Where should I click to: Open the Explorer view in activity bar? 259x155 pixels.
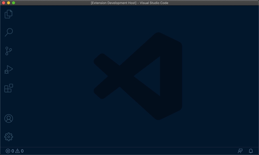9,14
